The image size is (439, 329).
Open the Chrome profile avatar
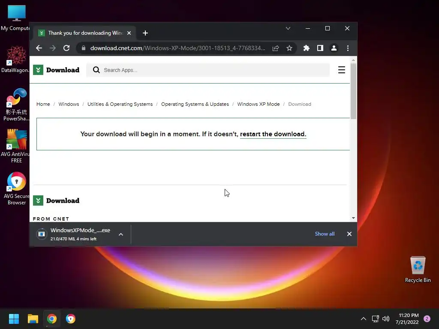pos(334,48)
